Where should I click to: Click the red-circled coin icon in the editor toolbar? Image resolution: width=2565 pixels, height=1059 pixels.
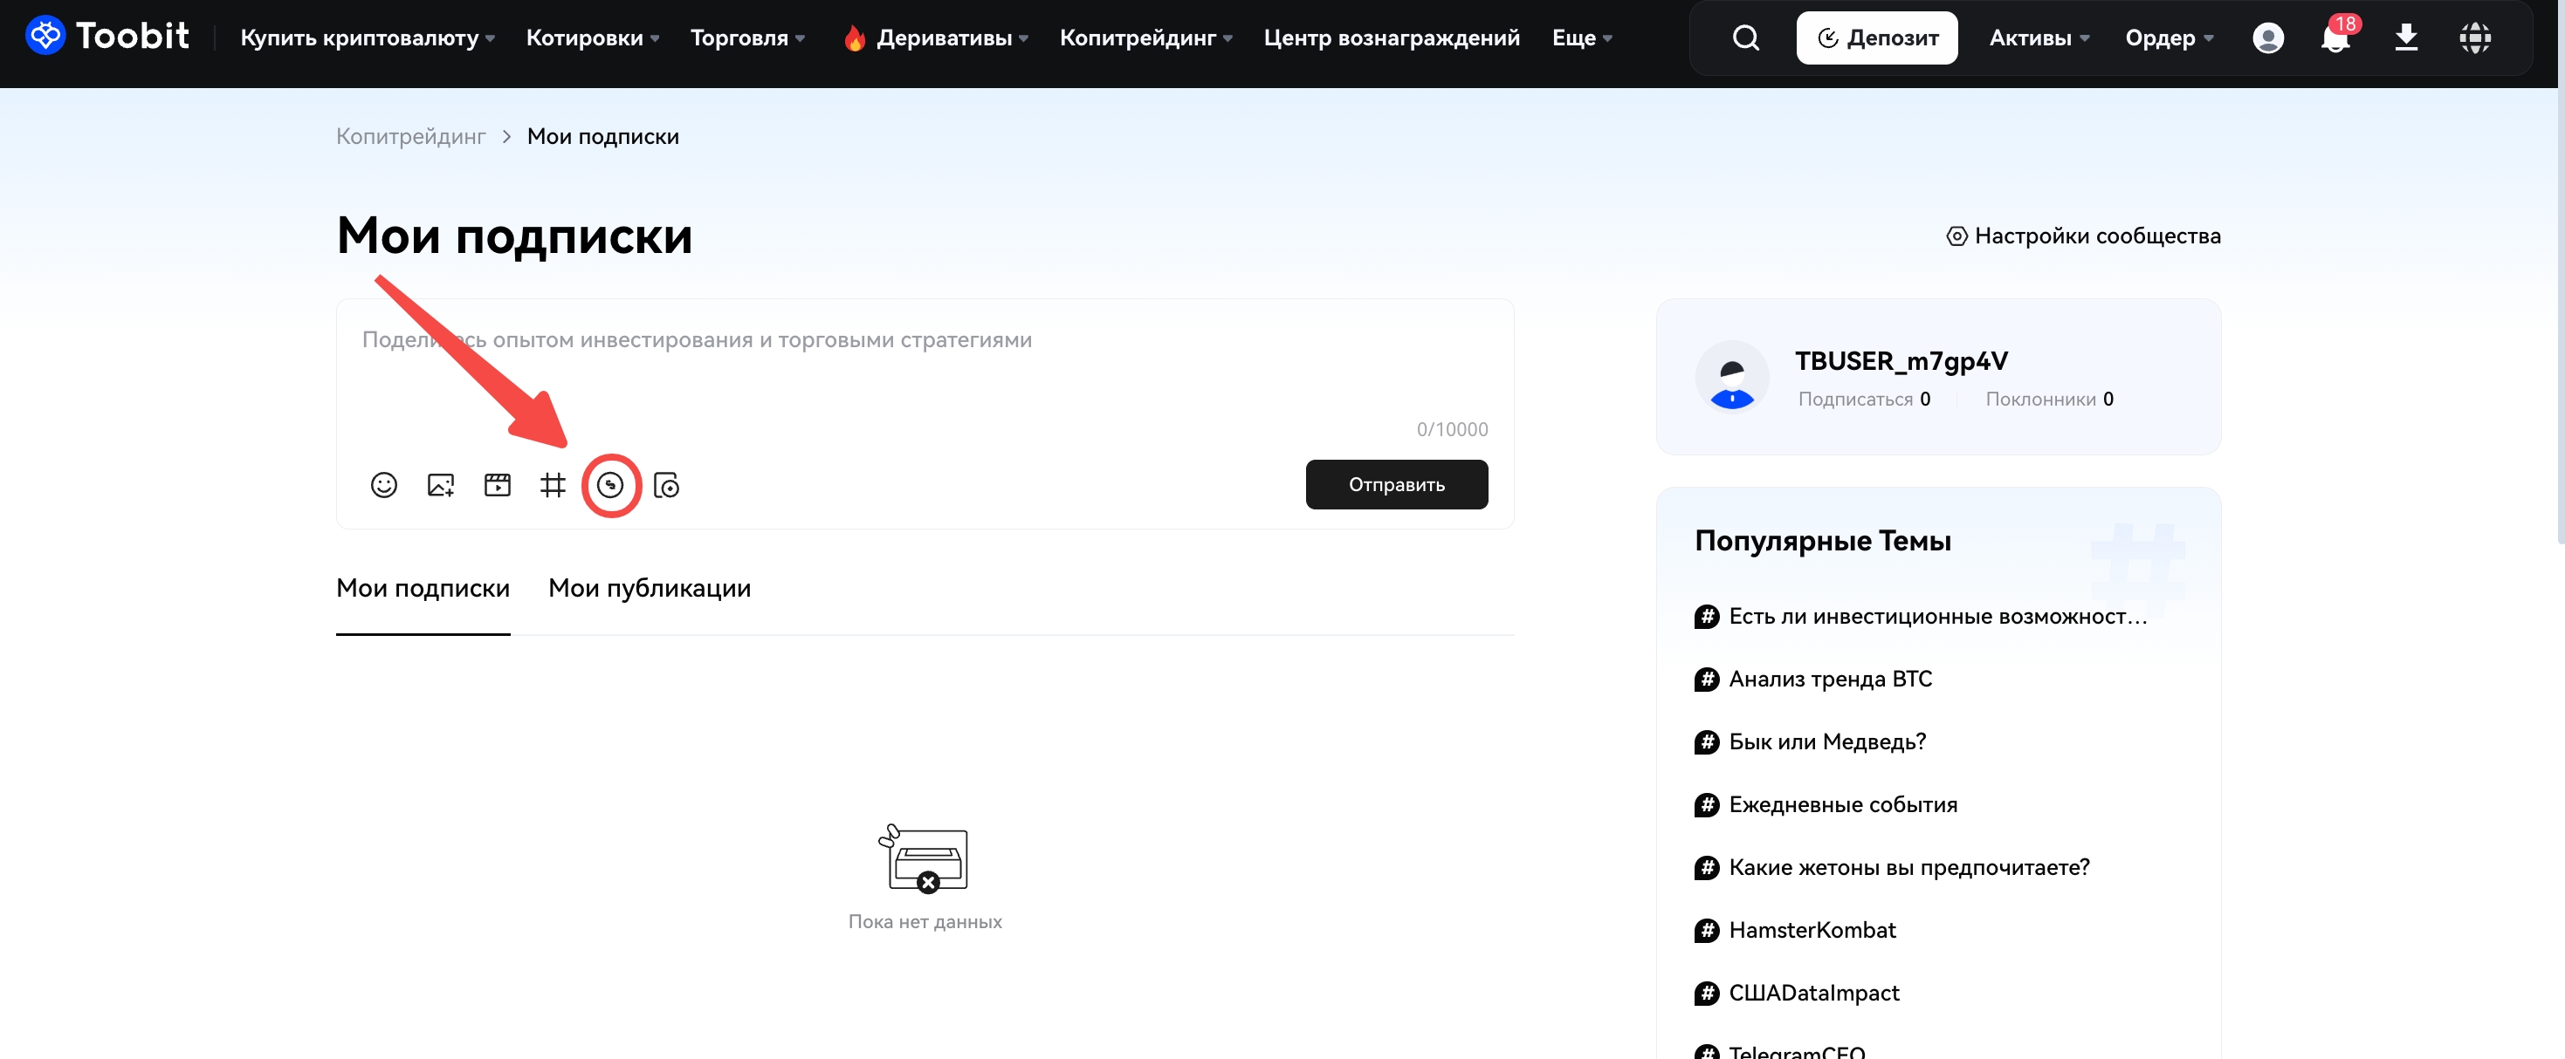point(609,485)
